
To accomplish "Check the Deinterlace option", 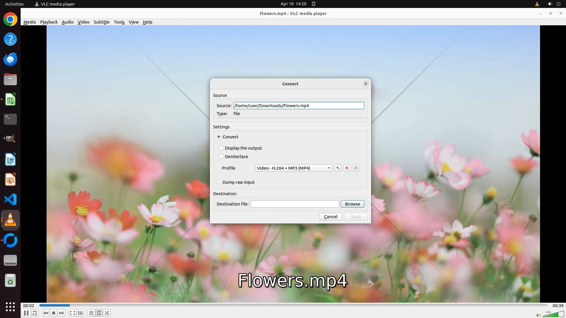I will coord(221,156).
